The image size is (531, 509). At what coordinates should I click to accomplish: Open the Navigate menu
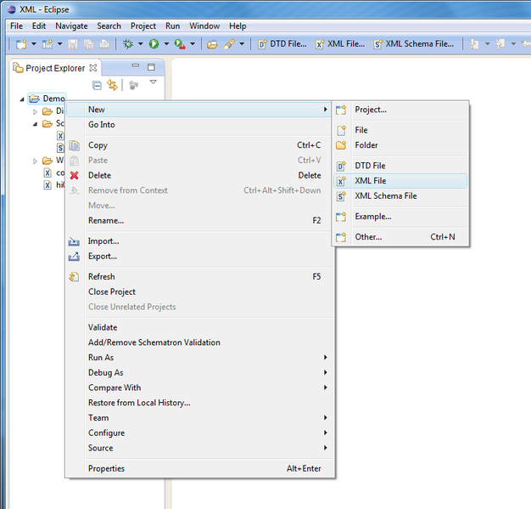click(71, 26)
